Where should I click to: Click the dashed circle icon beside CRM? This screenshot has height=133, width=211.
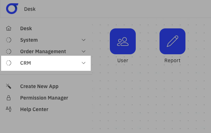pyautogui.click(x=9, y=63)
